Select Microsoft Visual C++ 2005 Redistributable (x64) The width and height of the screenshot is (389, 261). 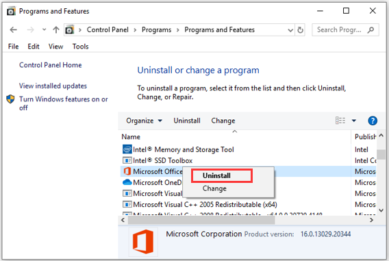tap(205, 204)
